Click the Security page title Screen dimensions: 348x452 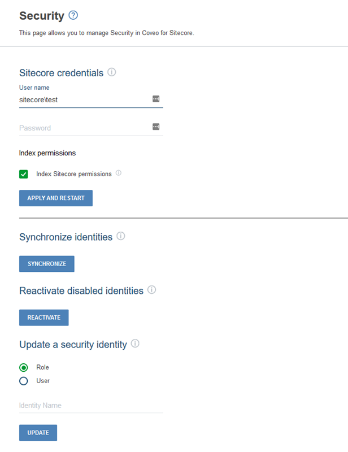pyautogui.click(x=36, y=16)
